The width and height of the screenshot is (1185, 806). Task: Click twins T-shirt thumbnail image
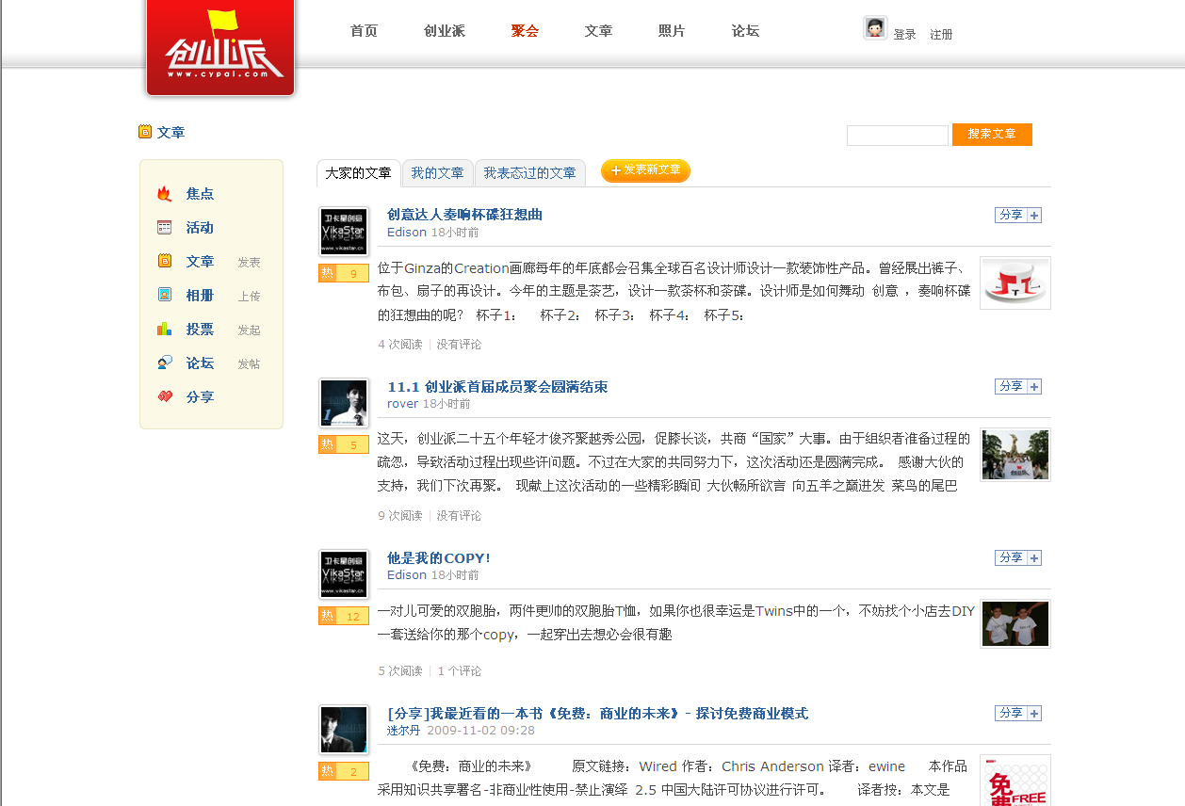[1015, 624]
